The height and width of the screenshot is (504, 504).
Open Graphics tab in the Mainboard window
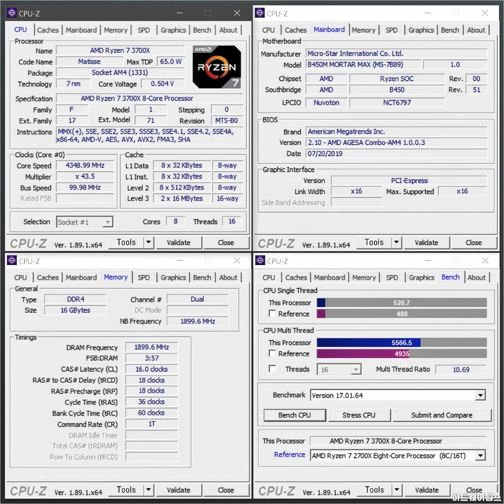click(x=421, y=30)
